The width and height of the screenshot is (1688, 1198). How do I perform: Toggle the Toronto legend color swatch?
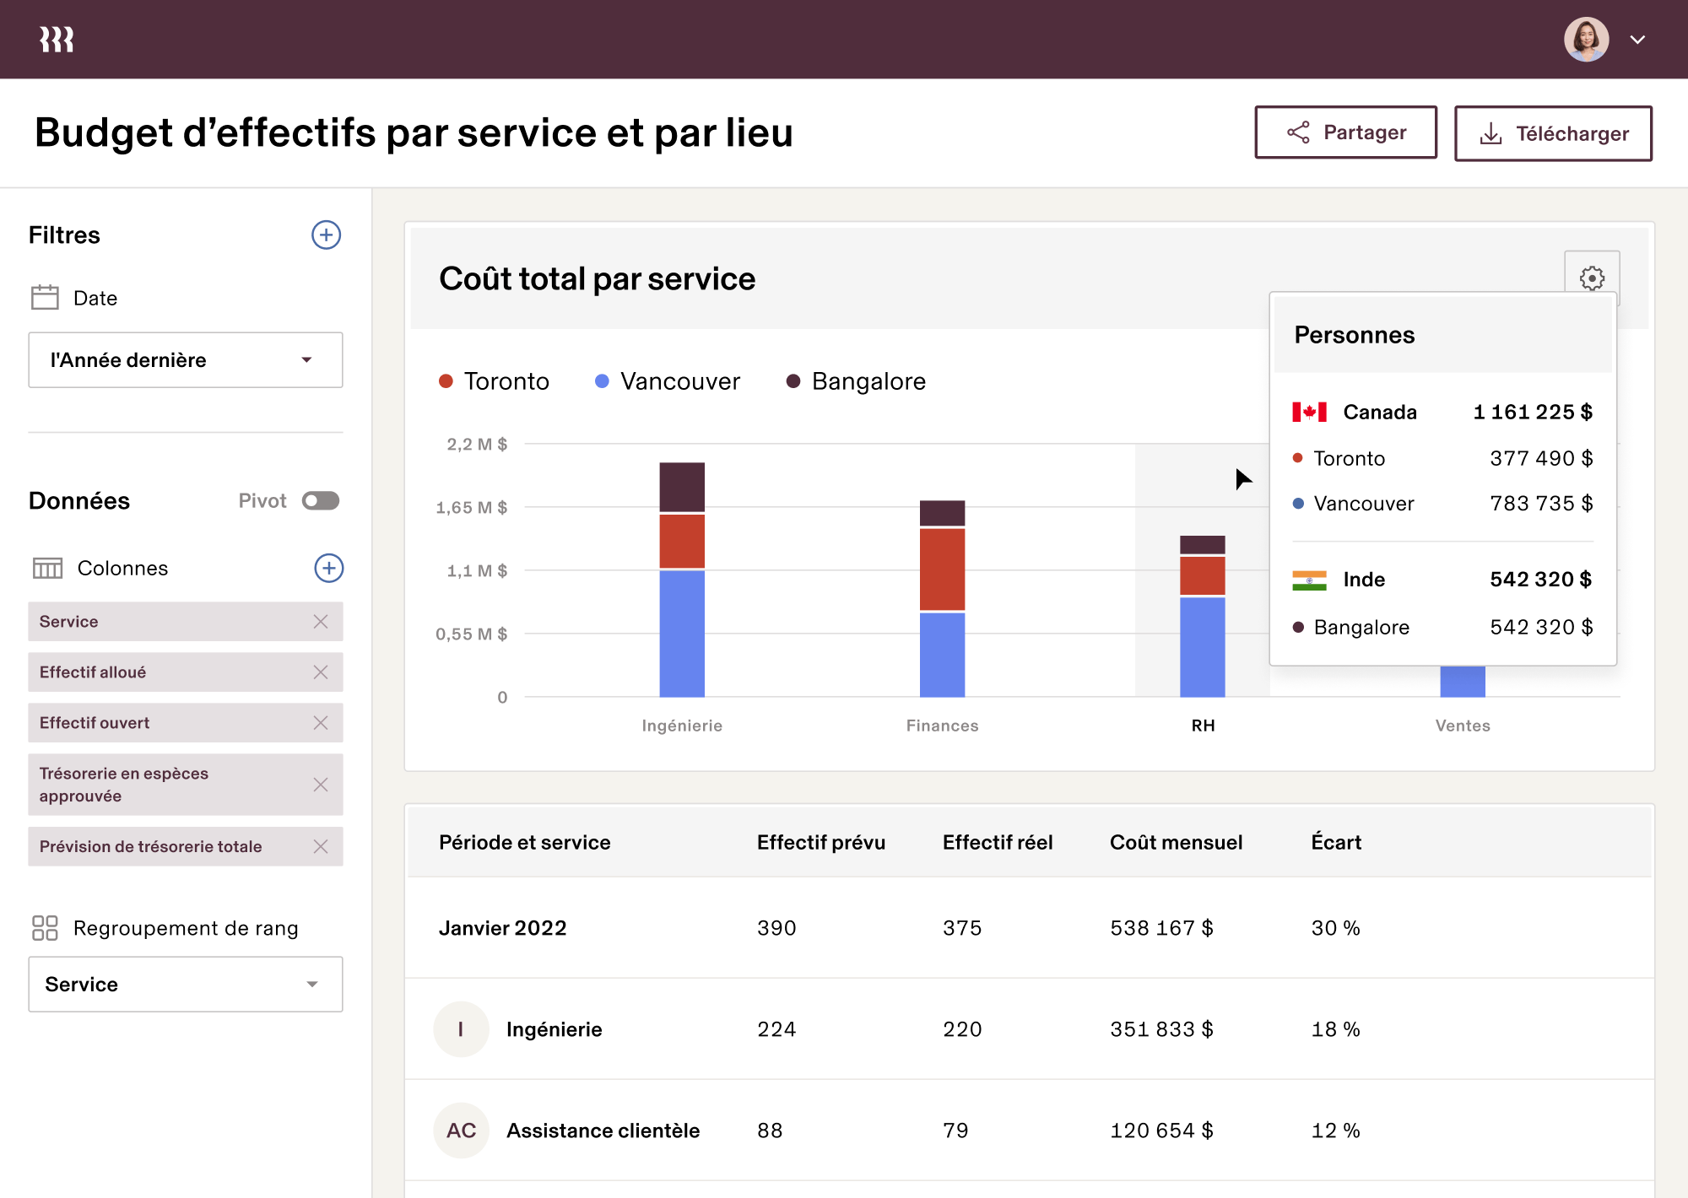pos(445,380)
